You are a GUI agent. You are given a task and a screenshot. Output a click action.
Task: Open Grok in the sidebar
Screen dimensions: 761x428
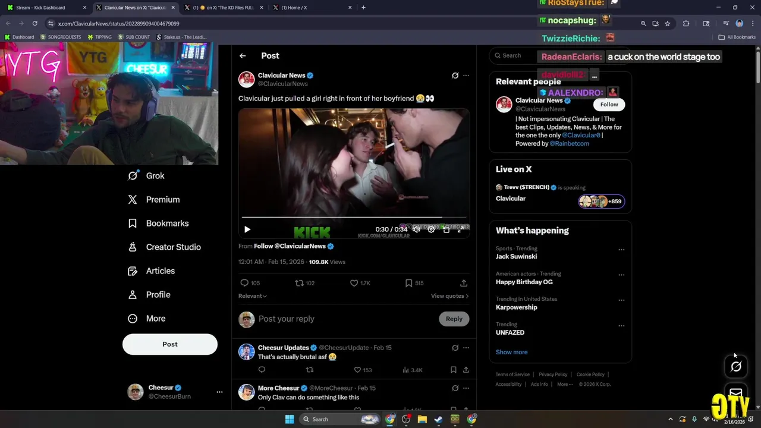click(146, 176)
